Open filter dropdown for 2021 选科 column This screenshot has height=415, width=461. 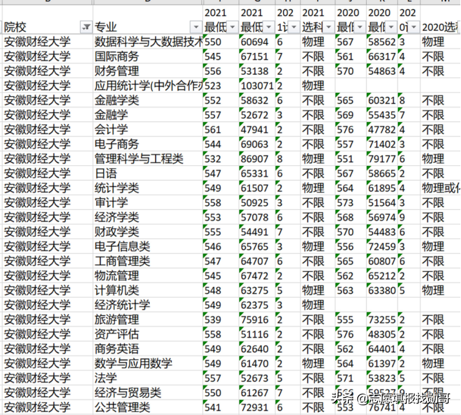329,27
